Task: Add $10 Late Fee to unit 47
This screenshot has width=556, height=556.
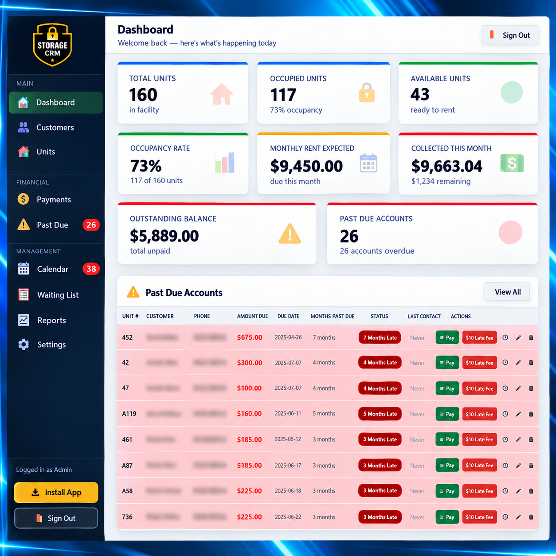Action: tap(479, 388)
